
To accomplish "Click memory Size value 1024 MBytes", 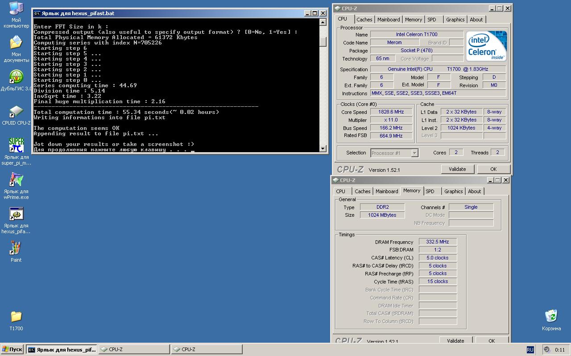I will [382, 215].
